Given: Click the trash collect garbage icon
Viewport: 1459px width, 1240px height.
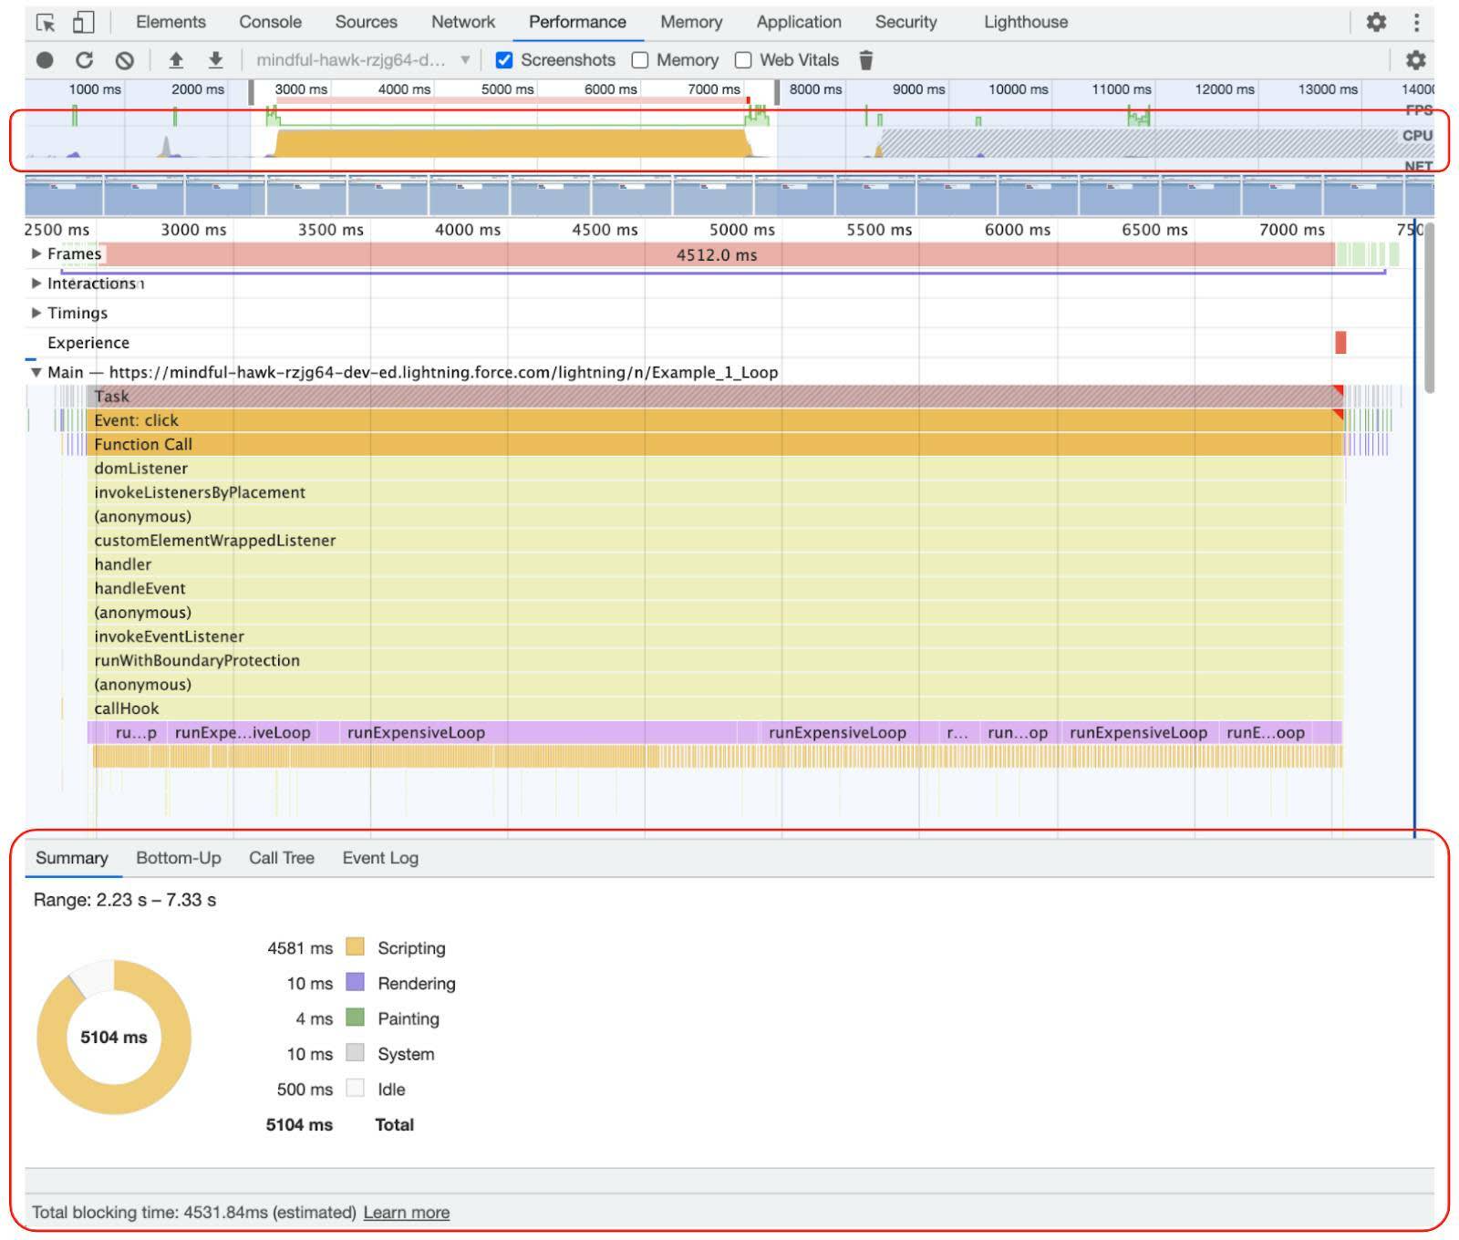Looking at the screenshot, I should click(866, 60).
